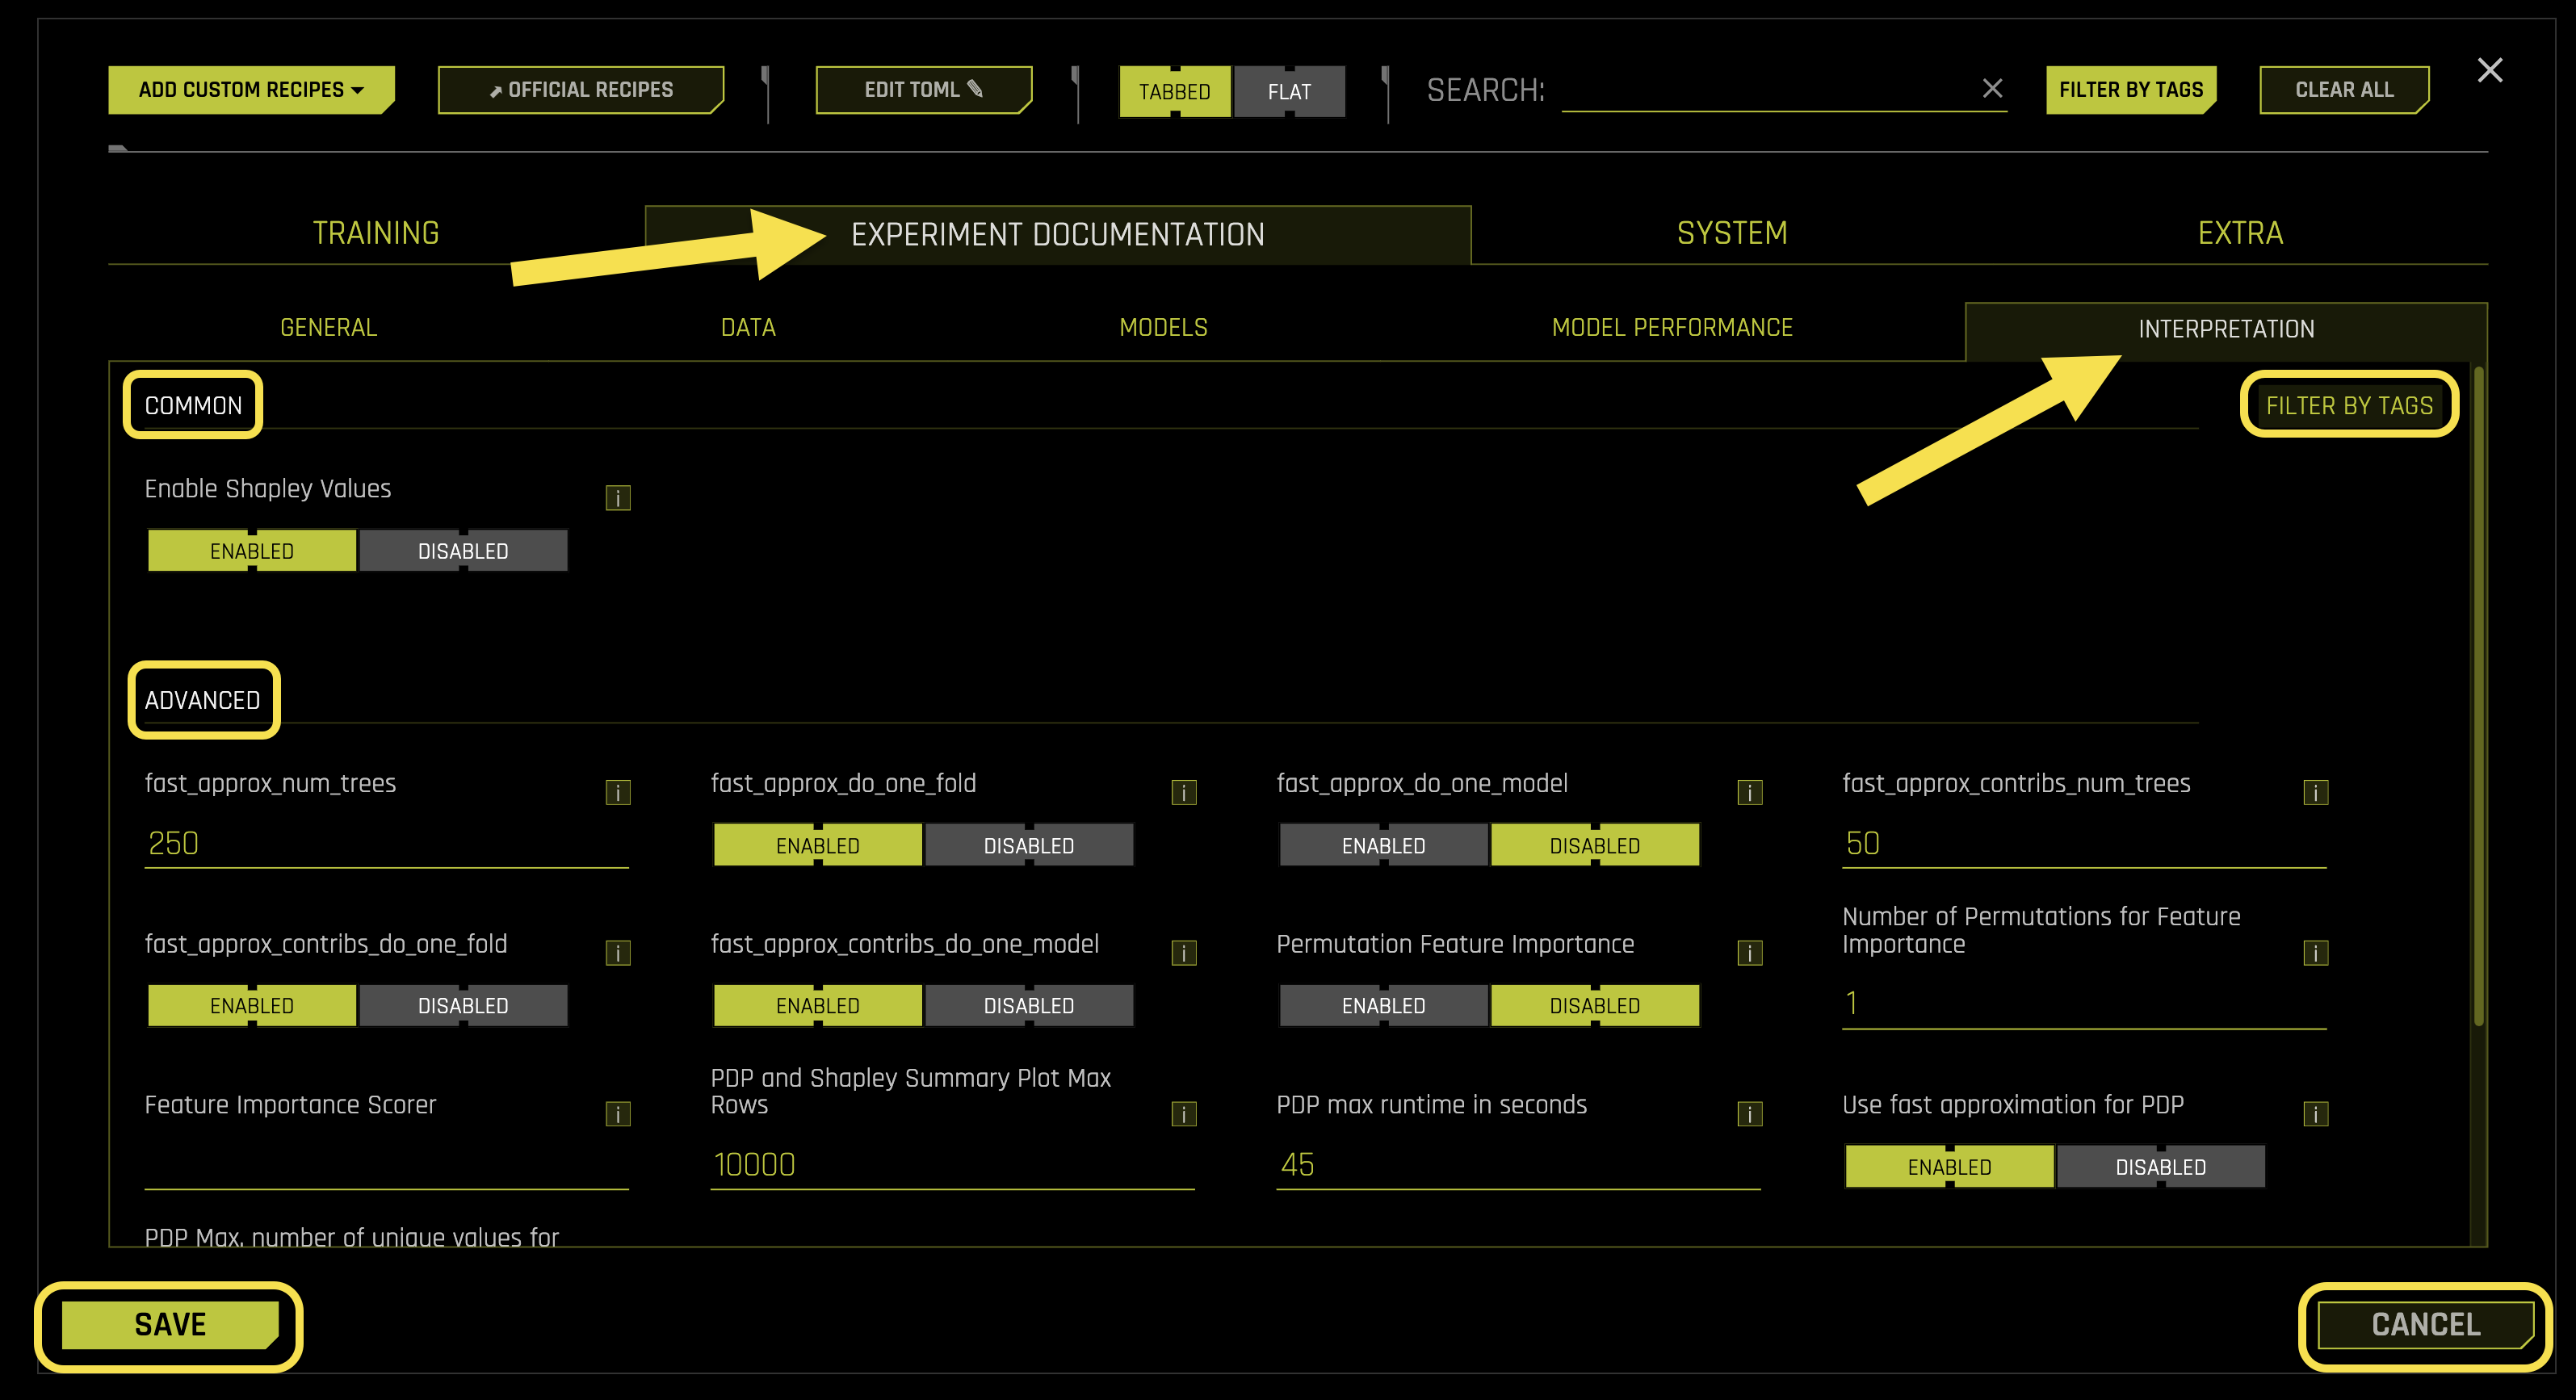Image resolution: width=2576 pixels, height=1400 pixels.
Task: Disable Shapley Values
Action: 463,550
